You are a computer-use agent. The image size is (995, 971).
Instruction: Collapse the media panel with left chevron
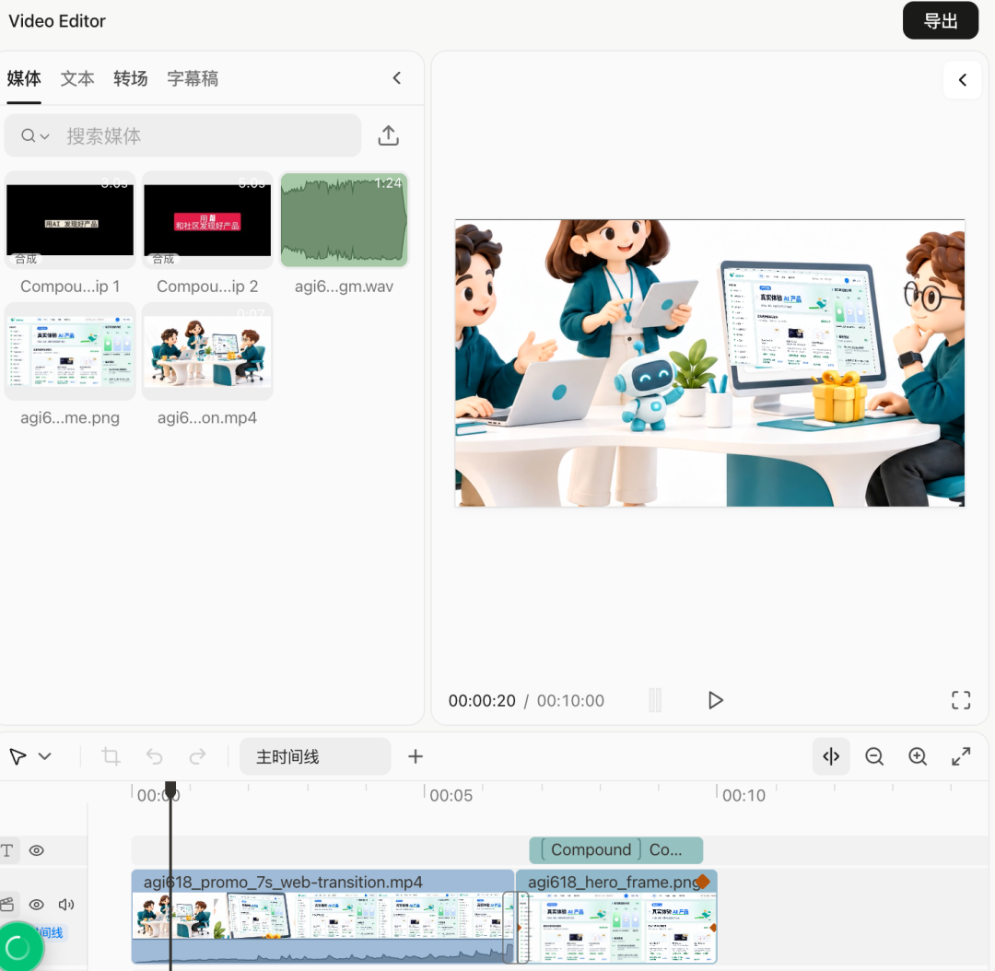click(397, 78)
